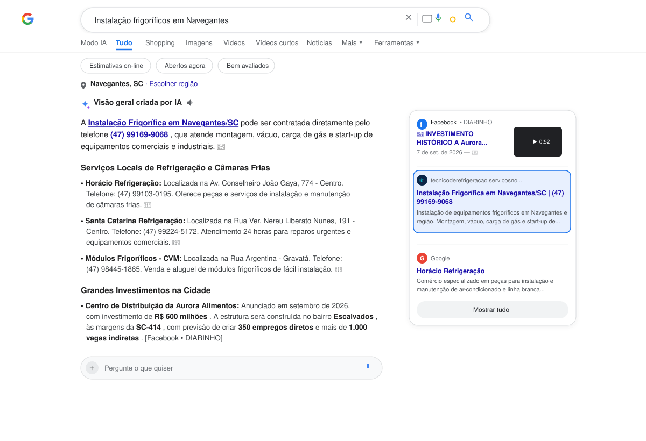Click the Navegantes, SC location text
This screenshot has height=441, width=646.
pos(117,84)
